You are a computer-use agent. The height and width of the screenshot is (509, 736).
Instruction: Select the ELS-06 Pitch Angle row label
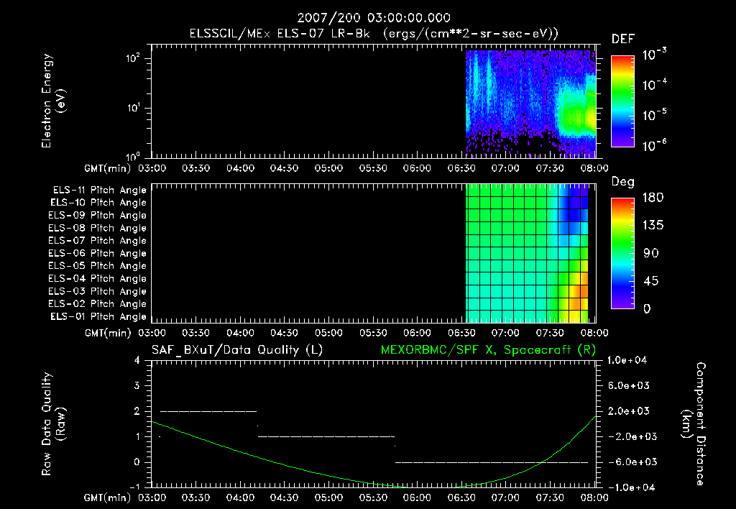pos(97,254)
